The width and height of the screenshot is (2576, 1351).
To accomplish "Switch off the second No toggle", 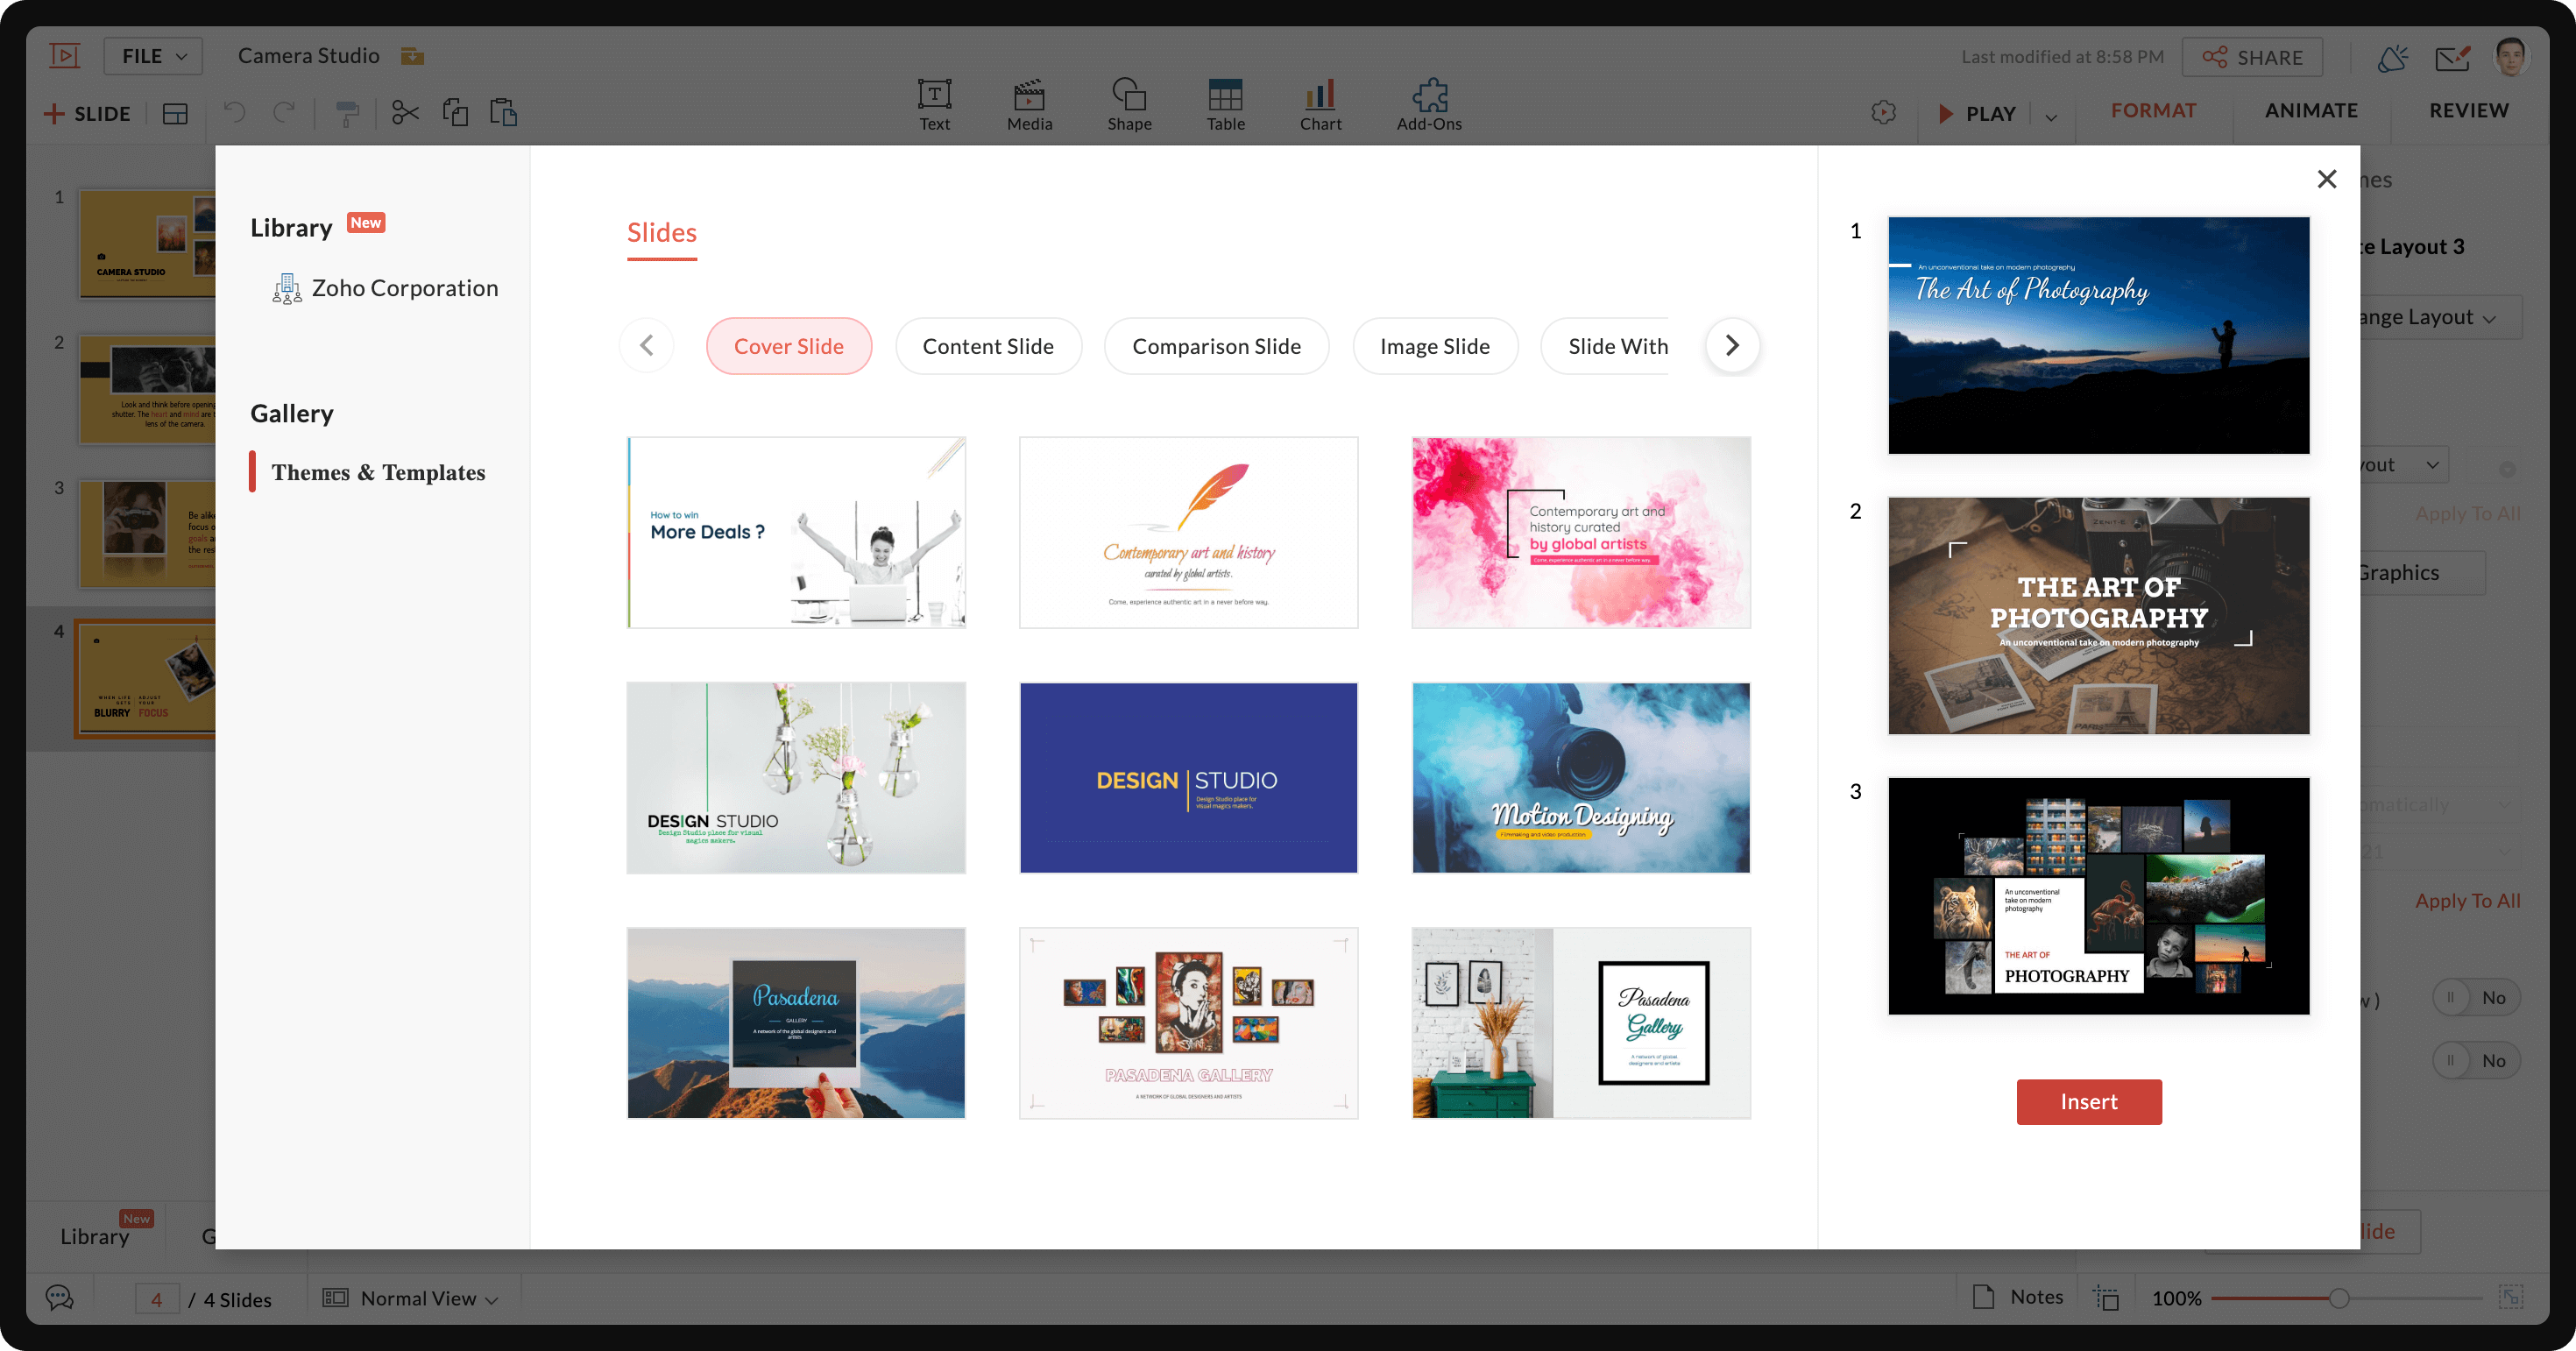I will (2476, 1060).
